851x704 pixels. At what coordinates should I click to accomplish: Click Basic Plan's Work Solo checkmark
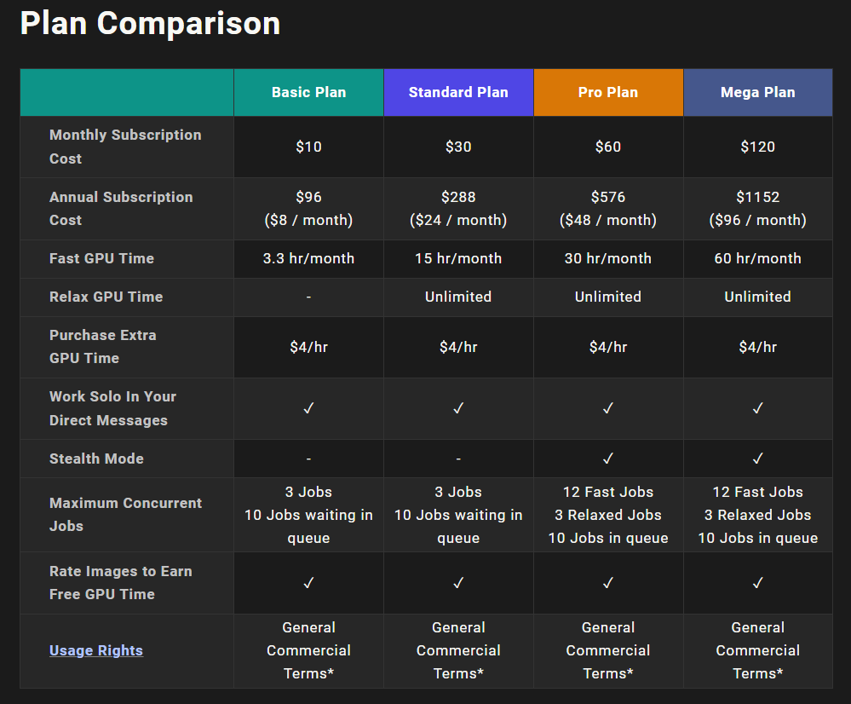click(308, 408)
